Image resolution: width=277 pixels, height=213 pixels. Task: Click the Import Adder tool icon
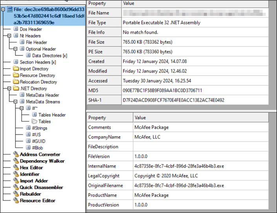pos(16,181)
